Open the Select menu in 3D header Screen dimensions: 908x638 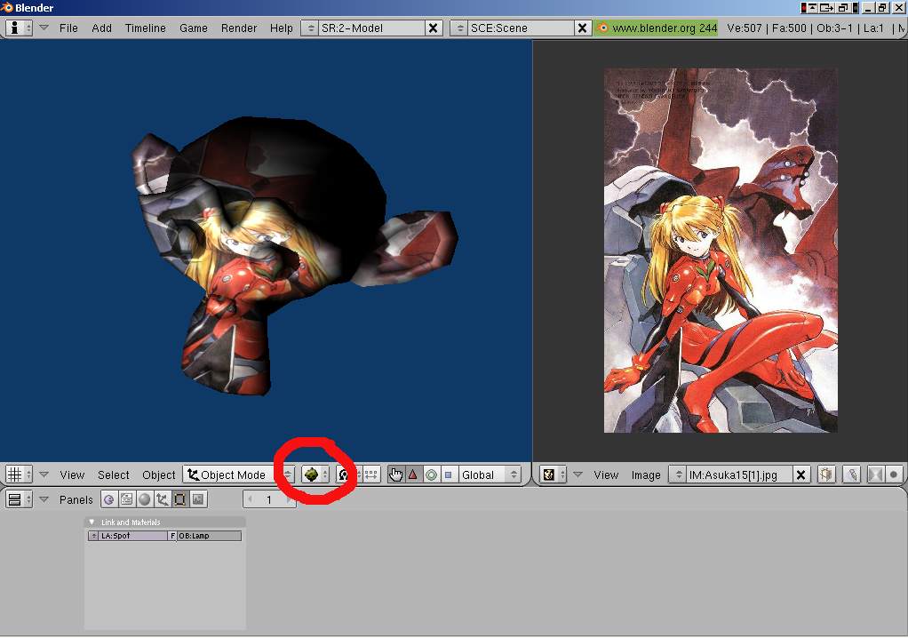(114, 475)
